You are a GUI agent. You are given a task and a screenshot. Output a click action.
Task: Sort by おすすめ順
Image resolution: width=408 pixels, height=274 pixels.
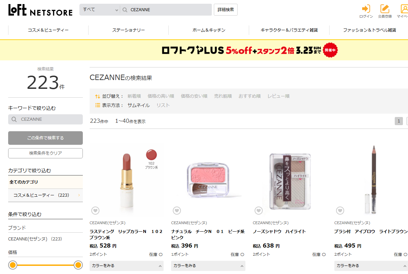(x=249, y=96)
